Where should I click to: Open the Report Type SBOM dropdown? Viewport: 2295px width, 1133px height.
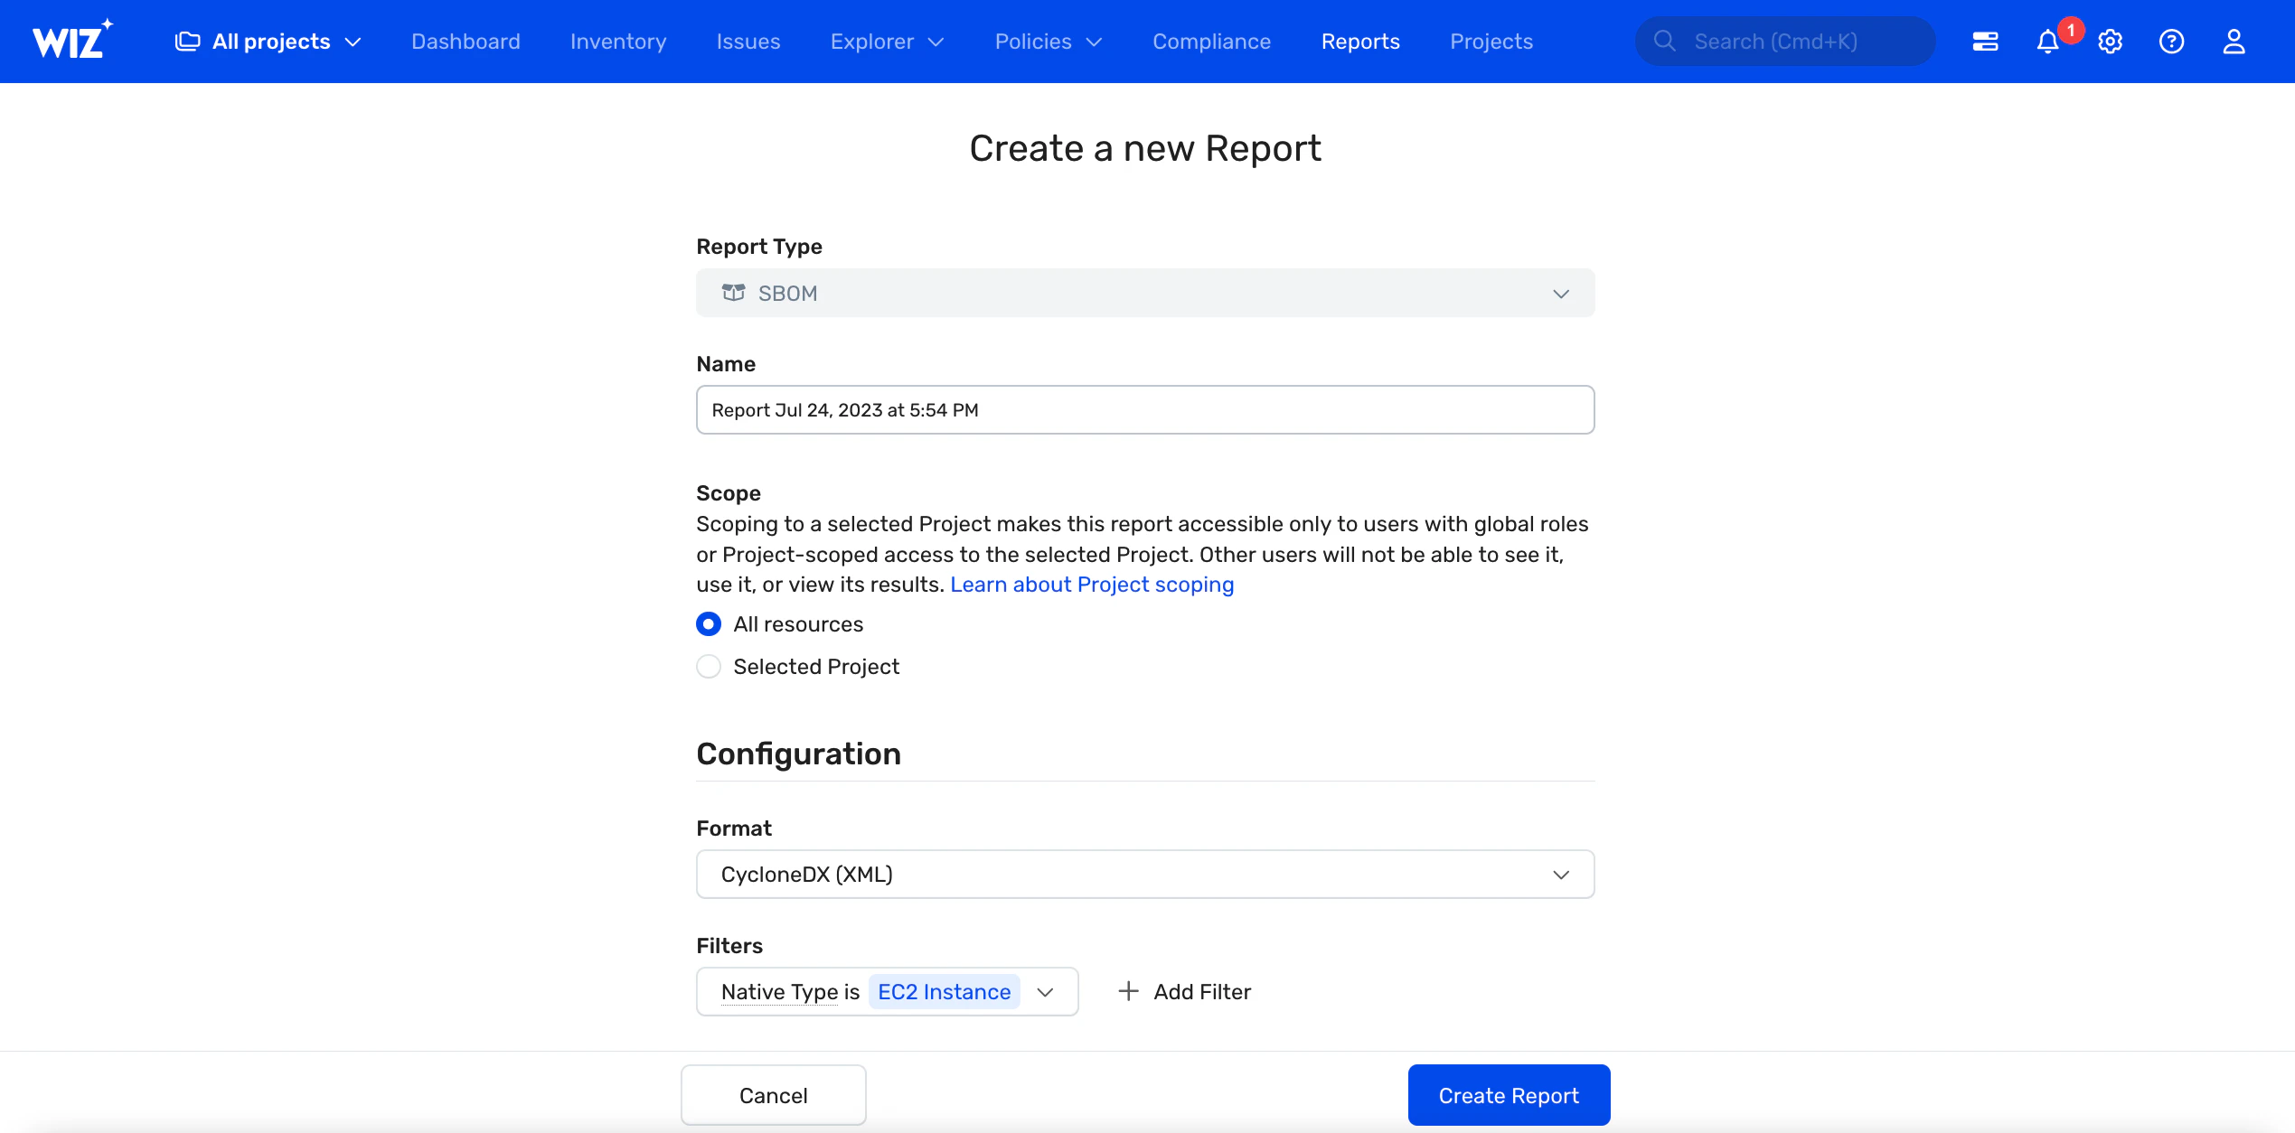(1145, 293)
